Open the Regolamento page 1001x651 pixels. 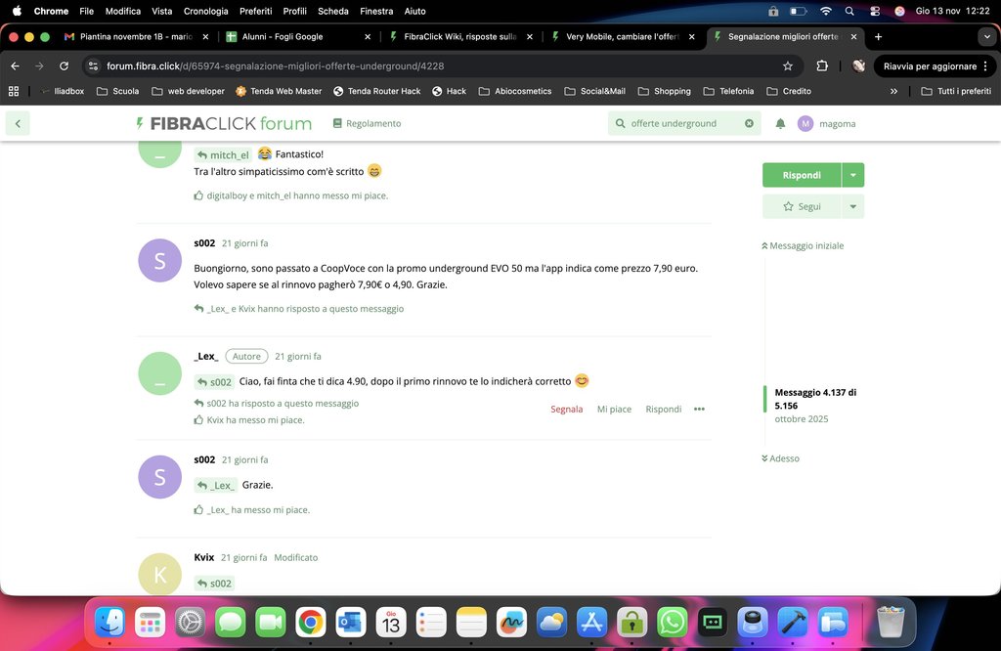(368, 123)
